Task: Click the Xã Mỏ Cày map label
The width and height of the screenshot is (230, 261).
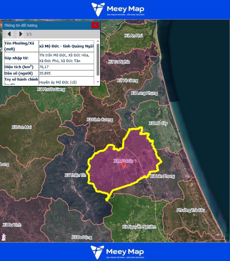Action: click(158, 123)
